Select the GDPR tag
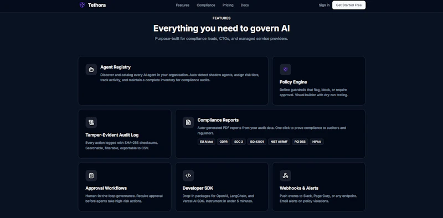Image resolution: width=443 pixels, height=218 pixels. tap(224, 142)
